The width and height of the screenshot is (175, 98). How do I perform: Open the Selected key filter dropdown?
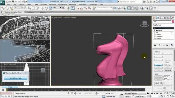click(139, 93)
